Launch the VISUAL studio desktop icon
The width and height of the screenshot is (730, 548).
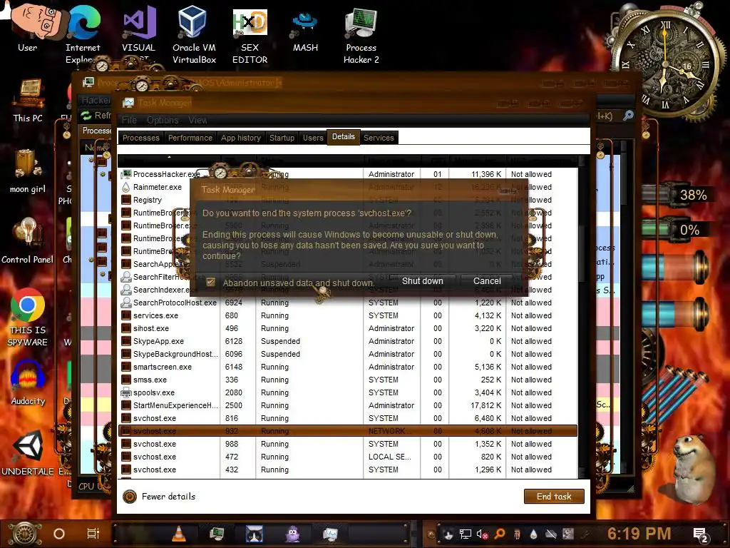(x=138, y=33)
